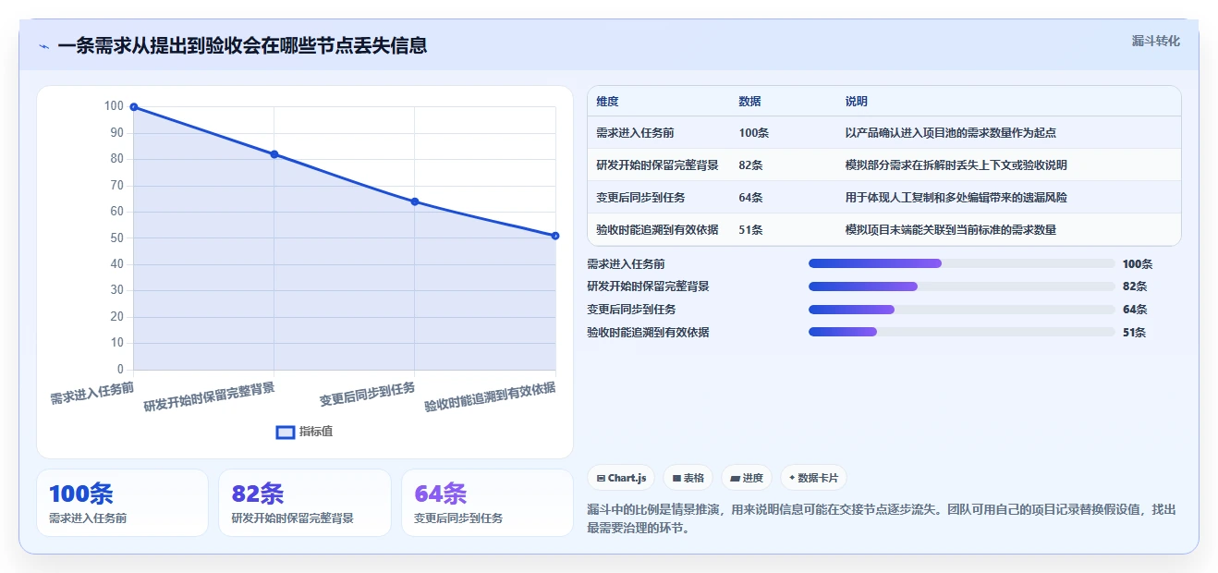Screen dimensions: 1218x573
Task: Click the 100条 value at the progress bar end
Action: (1138, 264)
